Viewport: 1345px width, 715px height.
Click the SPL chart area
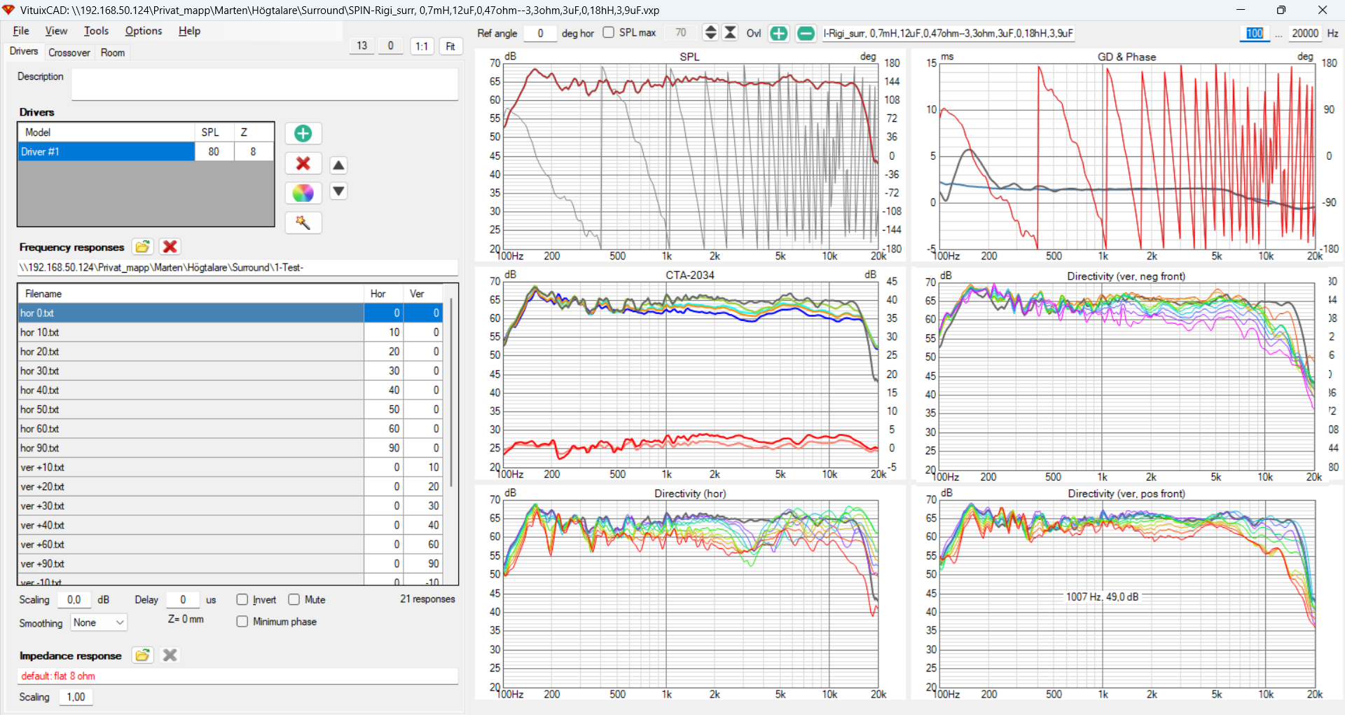click(690, 156)
